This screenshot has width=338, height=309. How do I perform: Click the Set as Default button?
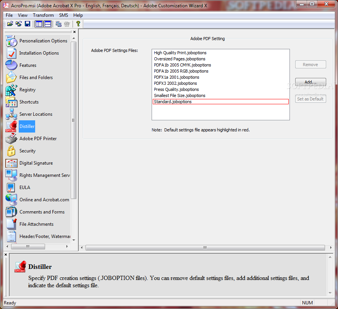tap(311, 99)
